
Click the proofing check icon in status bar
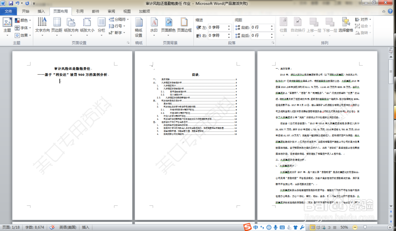[x=52, y=227]
